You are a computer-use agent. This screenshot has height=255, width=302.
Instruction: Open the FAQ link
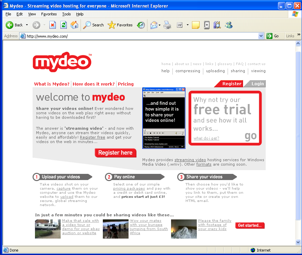pyautogui.click(x=240, y=64)
